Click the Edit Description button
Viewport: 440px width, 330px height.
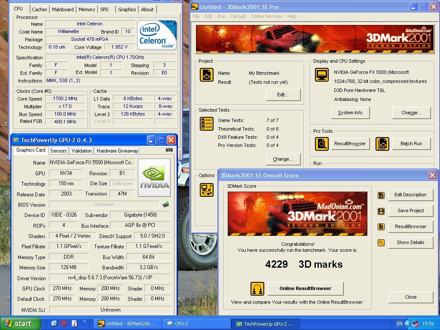410,195
